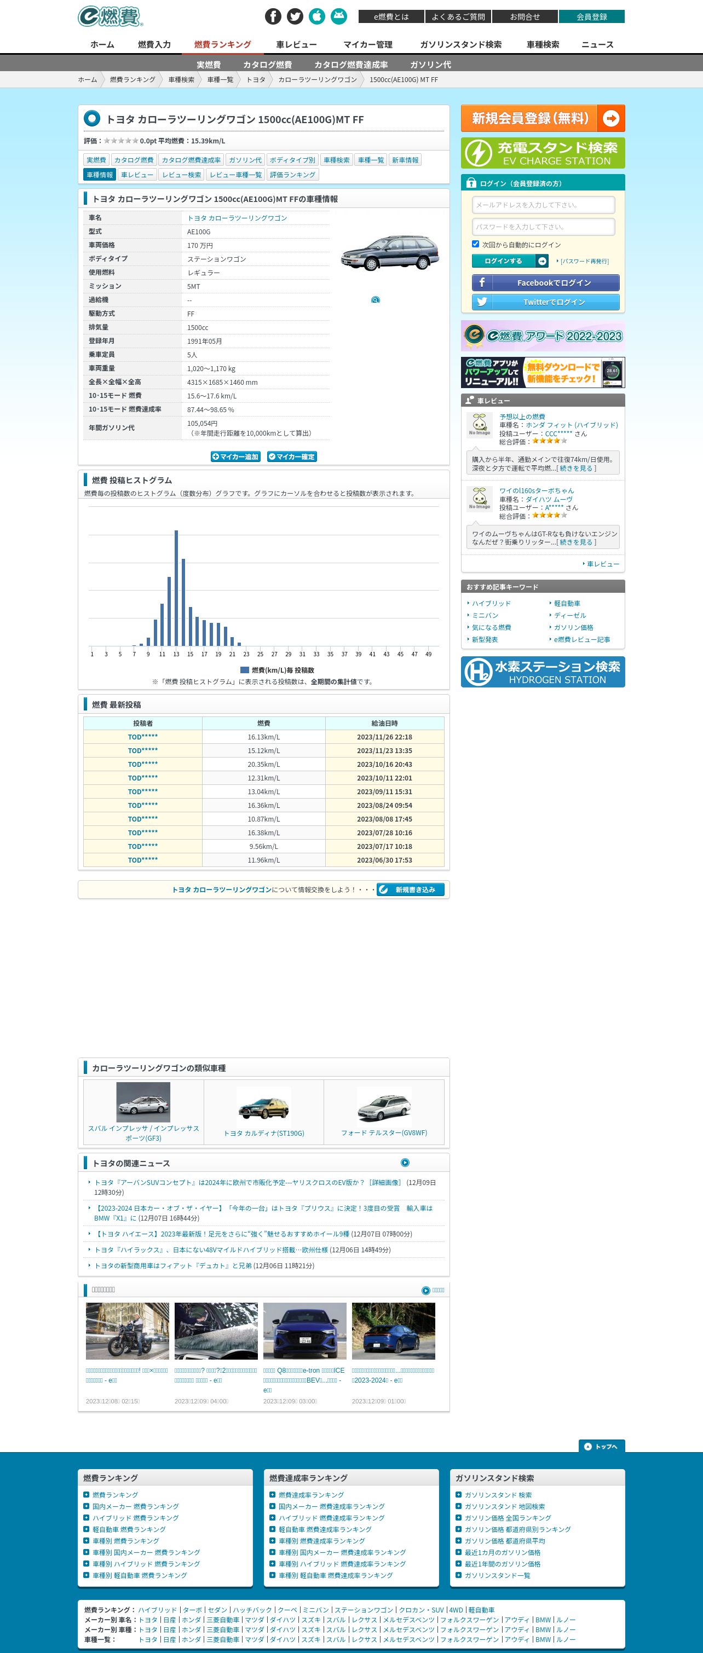The width and height of the screenshot is (703, 1653).
Task: Click the Twitter bird icon on login button
Action: (482, 302)
